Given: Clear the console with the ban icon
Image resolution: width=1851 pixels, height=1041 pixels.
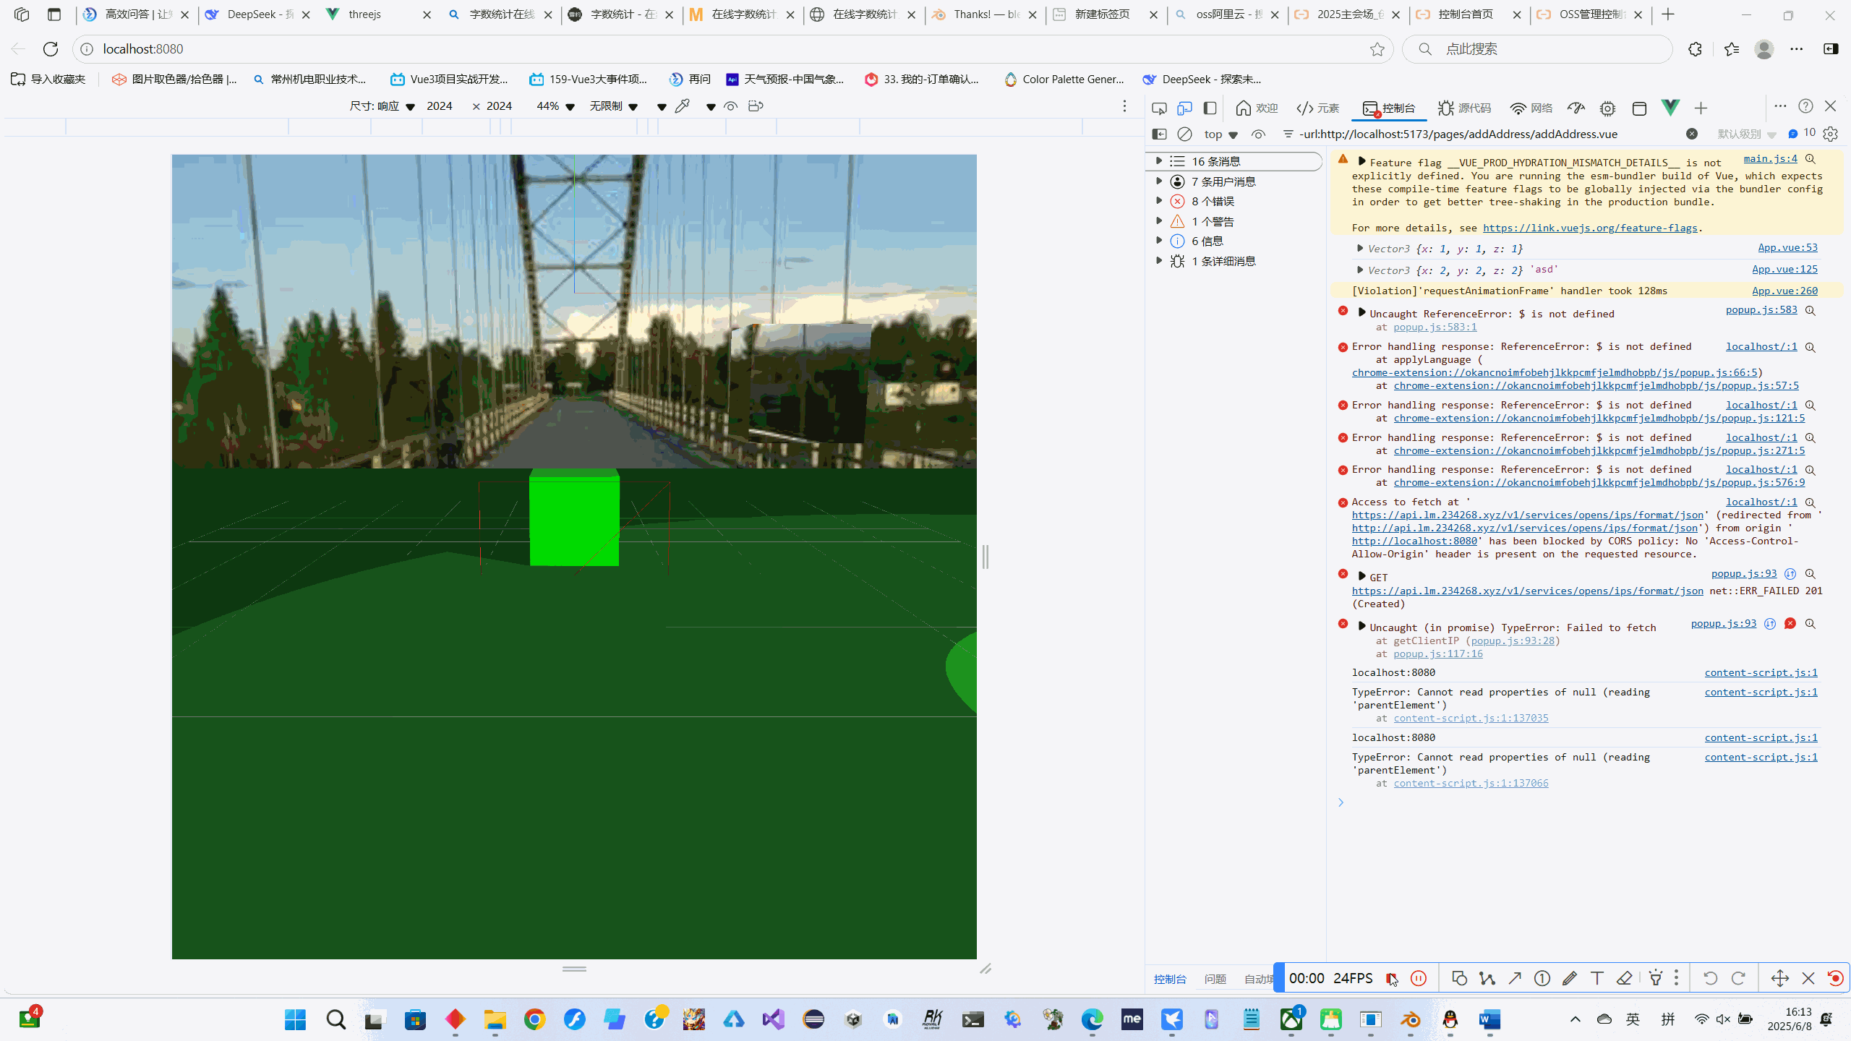Looking at the screenshot, I should tap(1184, 134).
